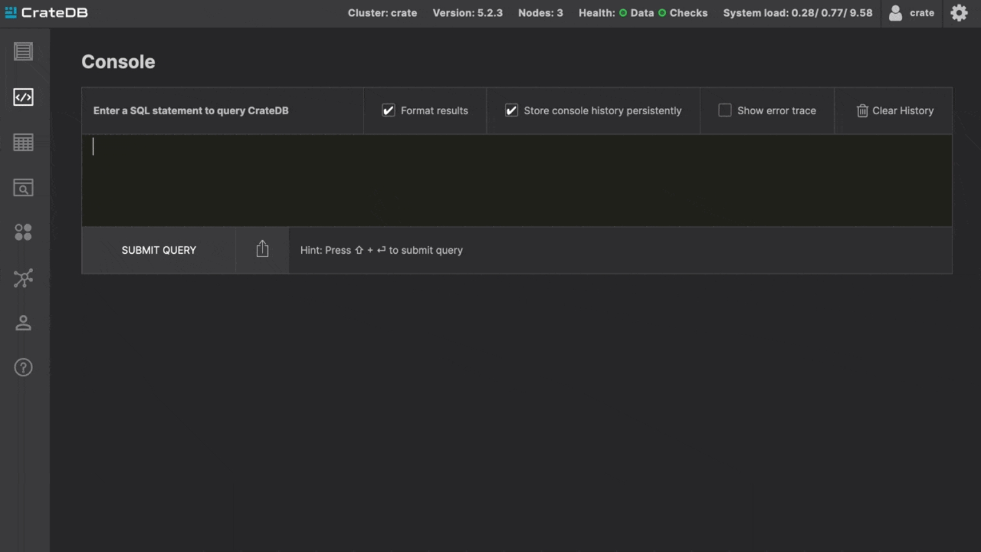Open the Shards icon in sidebar
981x552 pixels.
[x=23, y=232]
